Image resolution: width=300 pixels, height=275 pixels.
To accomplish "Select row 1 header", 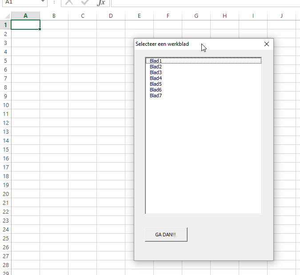I will tap(5, 25).
